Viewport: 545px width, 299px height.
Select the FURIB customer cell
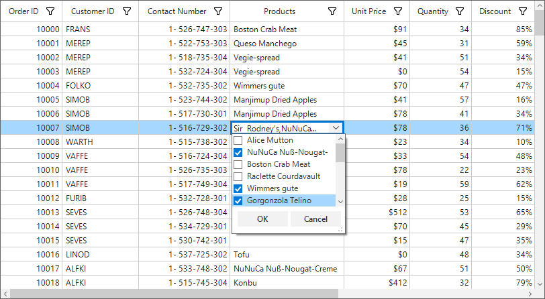point(101,198)
